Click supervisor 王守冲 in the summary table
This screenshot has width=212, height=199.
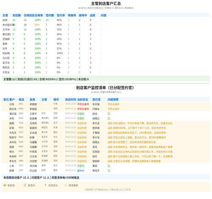[6, 30]
